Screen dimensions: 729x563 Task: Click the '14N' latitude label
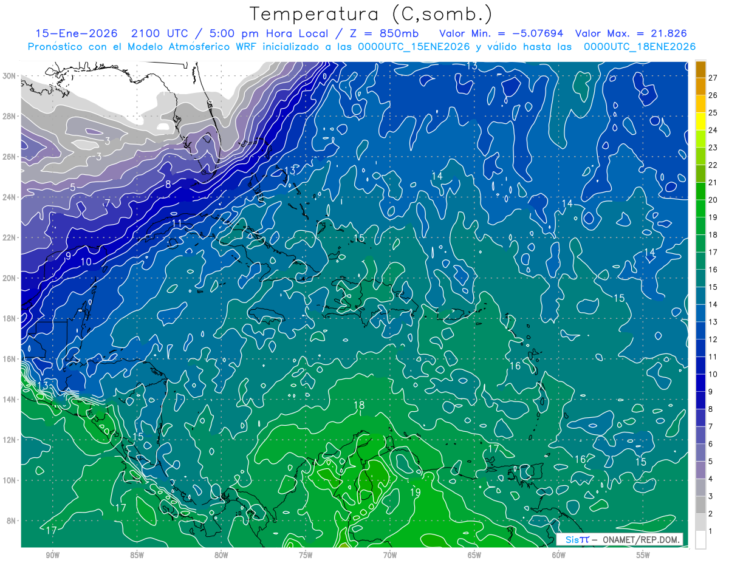click(10, 400)
